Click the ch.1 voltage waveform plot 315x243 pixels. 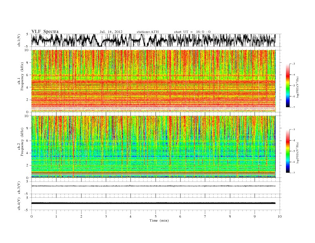click(x=153, y=40)
